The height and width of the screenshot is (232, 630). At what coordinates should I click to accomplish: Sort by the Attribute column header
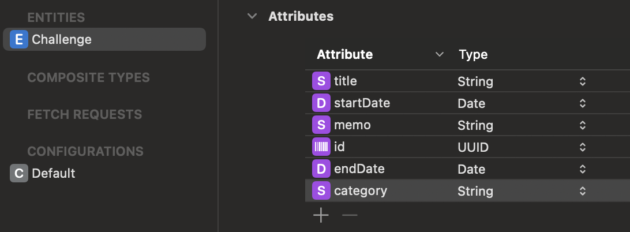(345, 55)
